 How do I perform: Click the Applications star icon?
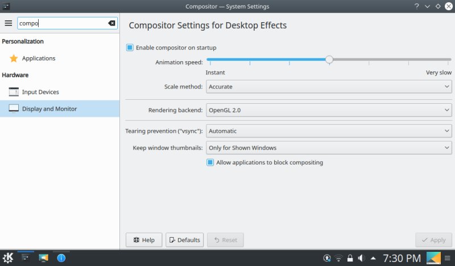(14, 58)
